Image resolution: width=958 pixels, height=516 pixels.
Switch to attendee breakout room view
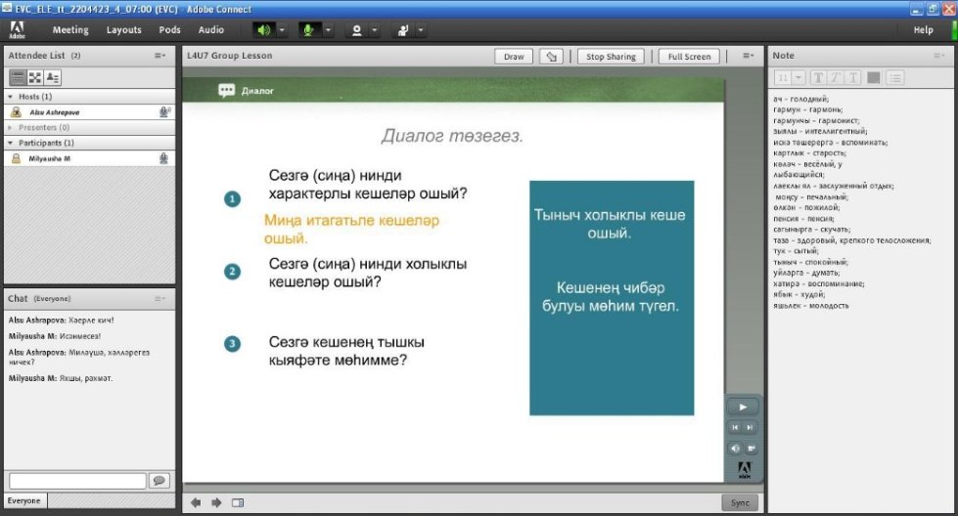(x=35, y=77)
